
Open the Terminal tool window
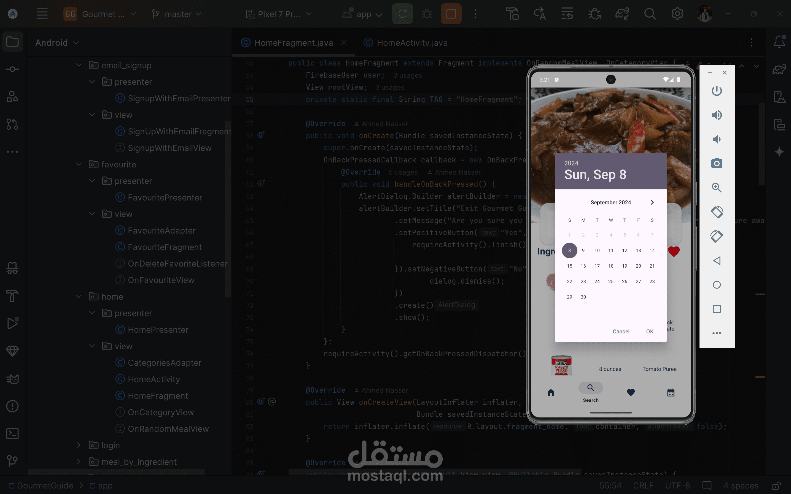pos(12,433)
